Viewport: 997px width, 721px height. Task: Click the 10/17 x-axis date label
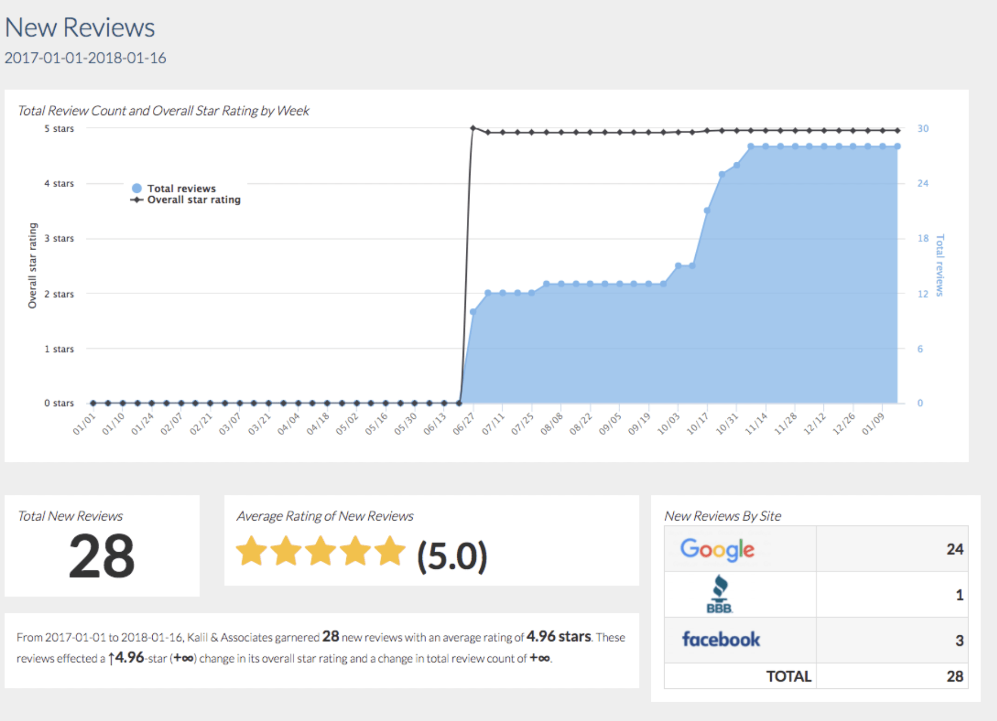click(x=697, y=424)
